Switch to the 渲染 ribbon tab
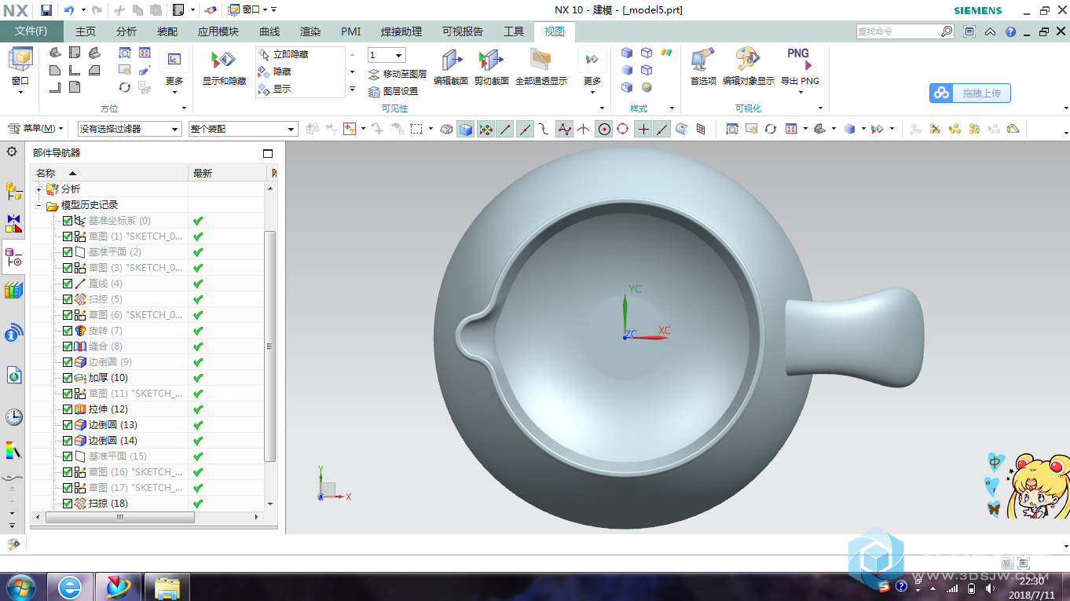This screenshot has height=601, width=1070. tap(310, 31)
